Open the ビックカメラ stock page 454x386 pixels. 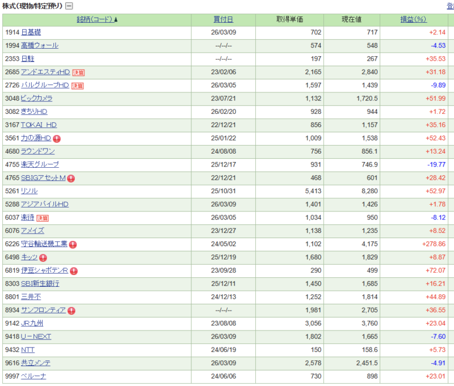click(x=36, y=99)
